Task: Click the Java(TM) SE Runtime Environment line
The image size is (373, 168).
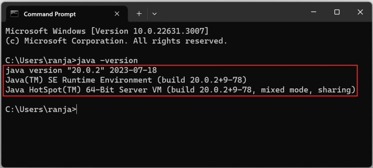Action: pyautogui.click(x=126, y=80)
